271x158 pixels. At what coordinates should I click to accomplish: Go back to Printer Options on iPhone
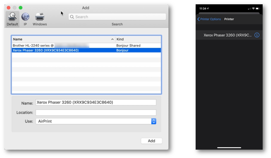point(209,19)
